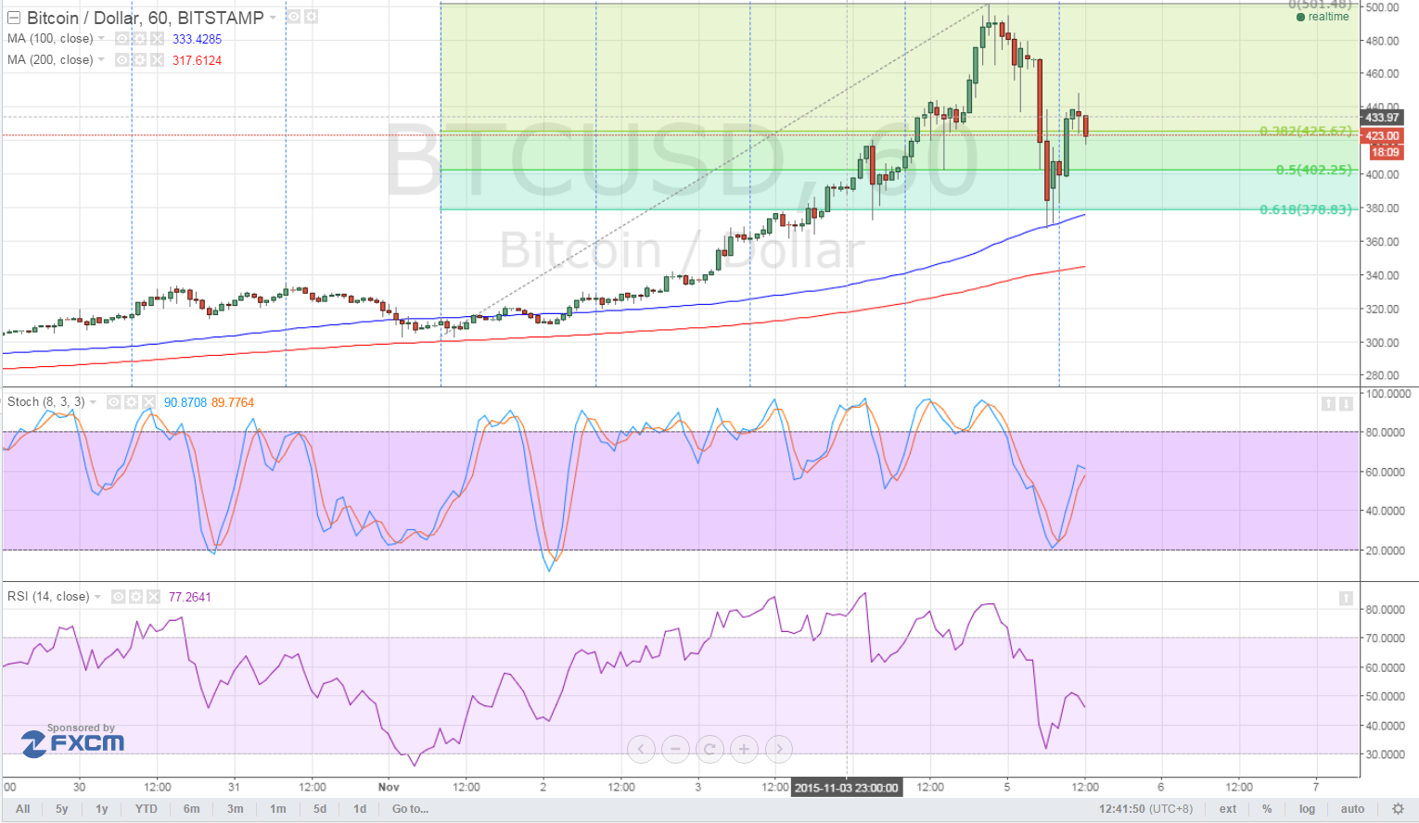Hide the MA (100, close) indicator
The height and width of the screenshot is (823, 1419).
click(121, 39)
